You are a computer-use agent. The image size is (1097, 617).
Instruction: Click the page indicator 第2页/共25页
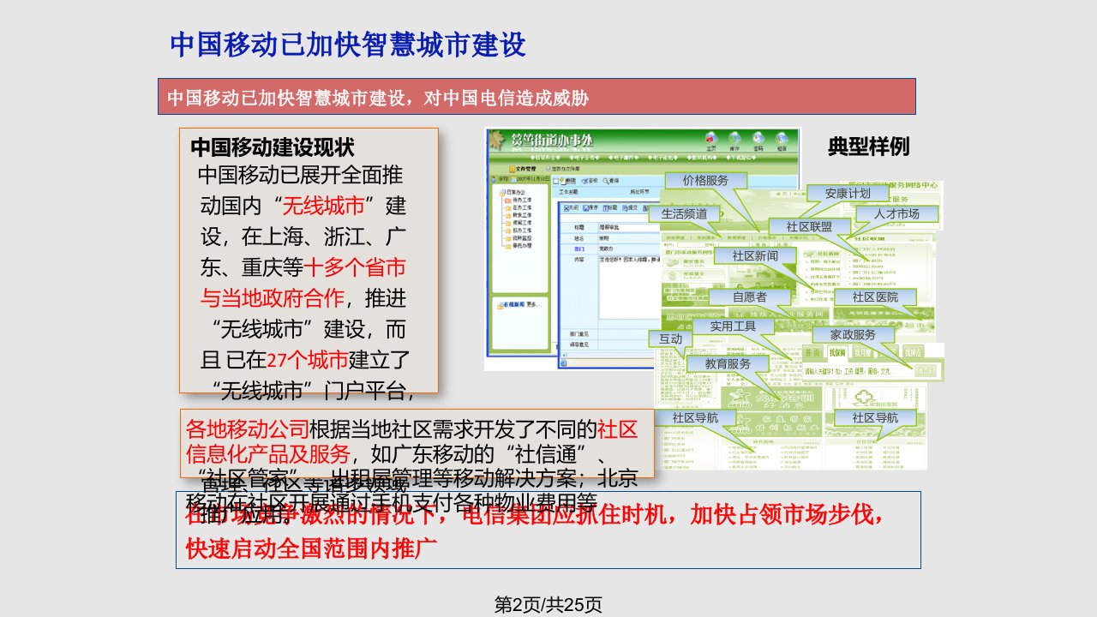click(548, 605)
